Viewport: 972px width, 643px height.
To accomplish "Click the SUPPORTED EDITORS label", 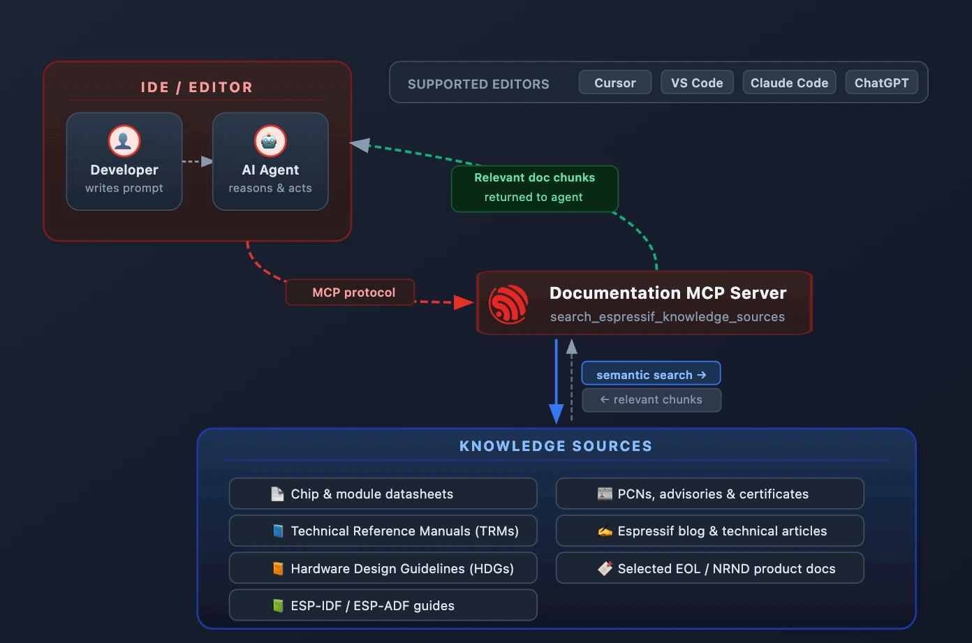I will [x=478, y=84].
